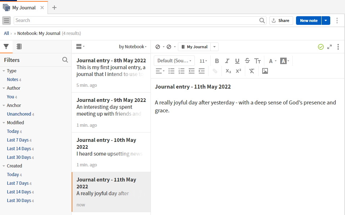Click the green sync status checkmark
Viewport: 345px width, 215px height.
[x=321, y=47]
